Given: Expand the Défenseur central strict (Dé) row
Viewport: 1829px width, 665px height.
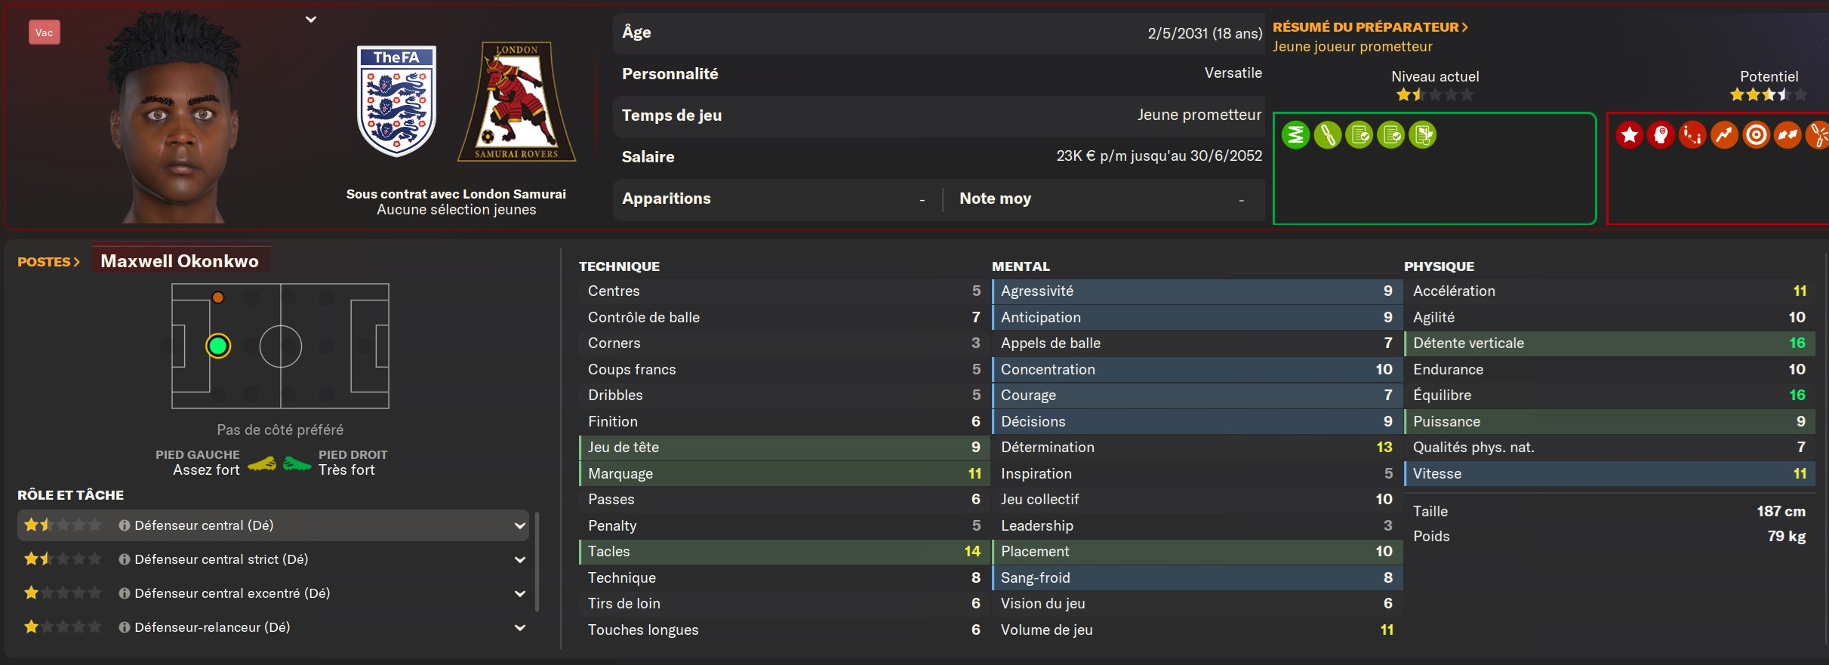Looking at the screenshot, I should (x=520, y=559).
